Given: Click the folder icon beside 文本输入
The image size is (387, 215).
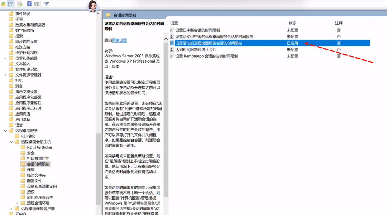Looking at the screenshot, I should (x=11, y=64).
